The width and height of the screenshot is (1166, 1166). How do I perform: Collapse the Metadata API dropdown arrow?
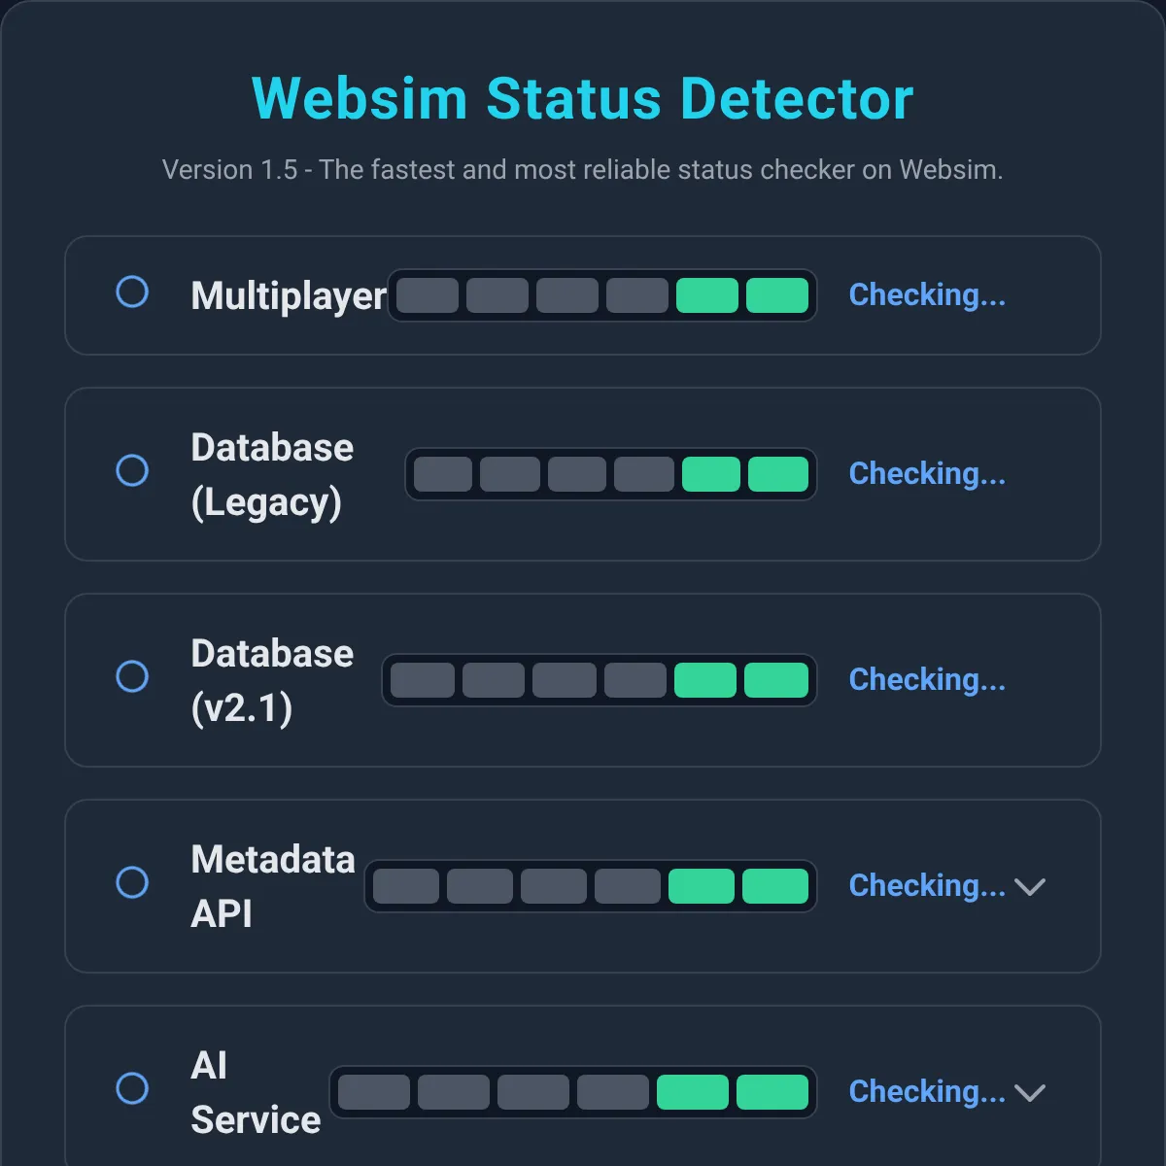coord(1032,885)
